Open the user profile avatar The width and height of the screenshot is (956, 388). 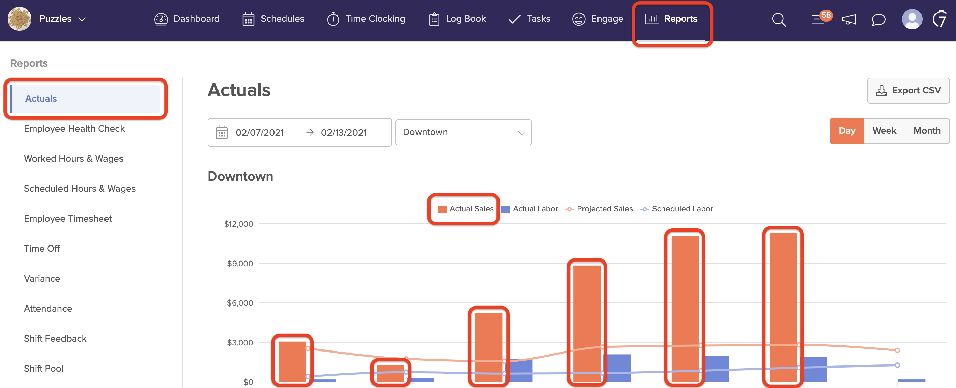(x=912, y=19)
